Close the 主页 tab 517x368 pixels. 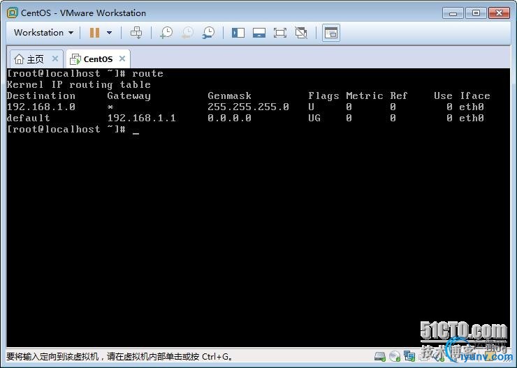(x=55, y=59)
